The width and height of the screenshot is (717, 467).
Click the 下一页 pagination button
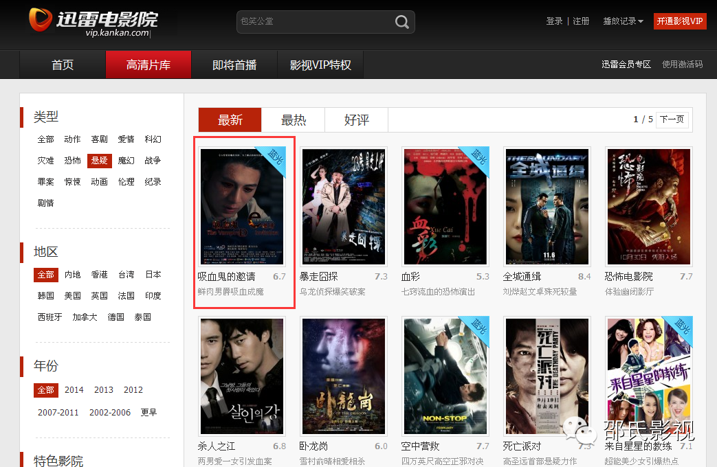672,119
